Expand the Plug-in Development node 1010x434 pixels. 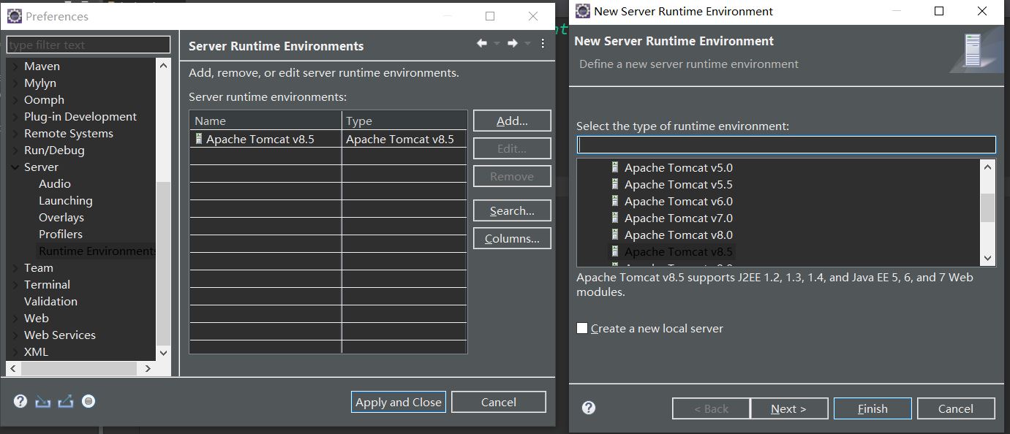(x=16, y=117)
